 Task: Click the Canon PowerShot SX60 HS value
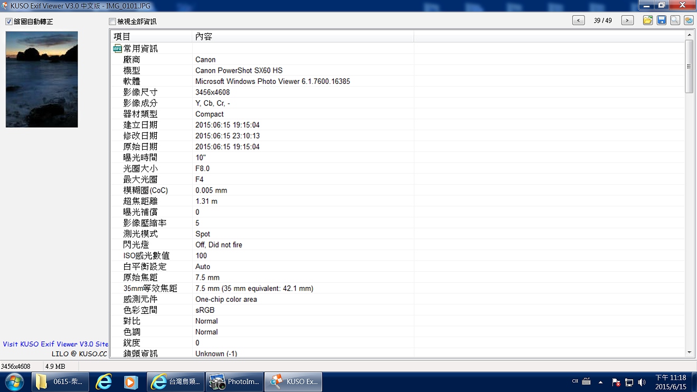click(x=239, y=71)
